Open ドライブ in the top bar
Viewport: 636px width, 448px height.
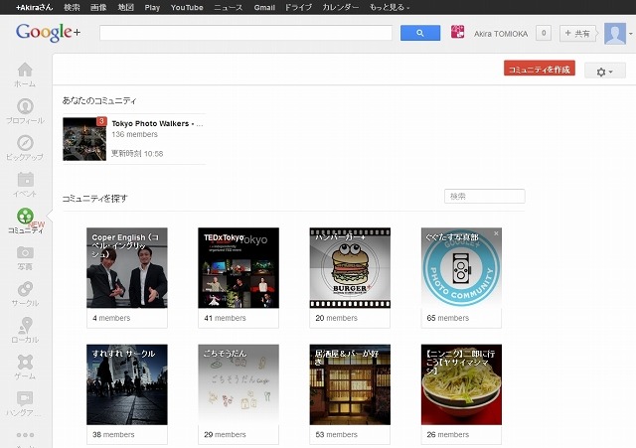[298, 7]
